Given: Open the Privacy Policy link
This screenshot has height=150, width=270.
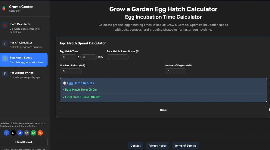Looking at the screenshot, I should (x=157, y=146).
